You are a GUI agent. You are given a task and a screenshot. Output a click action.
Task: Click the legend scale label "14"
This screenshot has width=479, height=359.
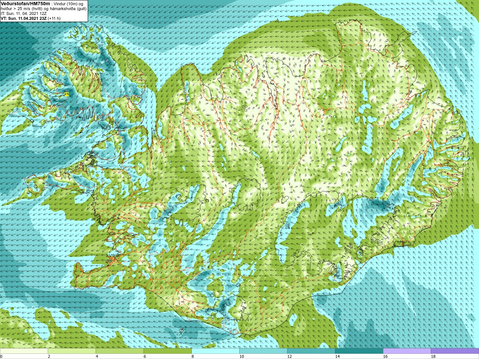(337, 356)
